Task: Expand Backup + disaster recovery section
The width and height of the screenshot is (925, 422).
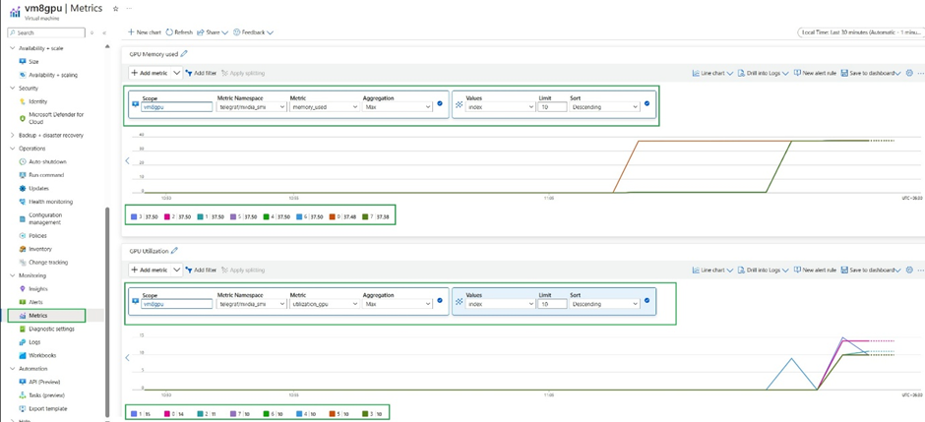Action: click(x=13, y=135)
